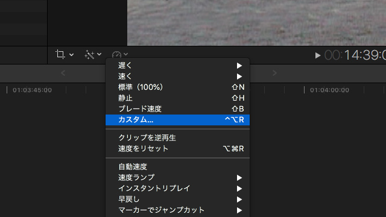Expand the enhancement wand dropdown chevron

point(99,54)
